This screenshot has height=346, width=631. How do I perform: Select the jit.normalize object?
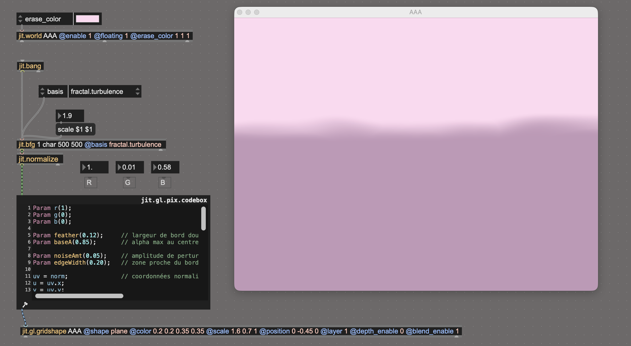pyautogui.click(x=39, y=159)
